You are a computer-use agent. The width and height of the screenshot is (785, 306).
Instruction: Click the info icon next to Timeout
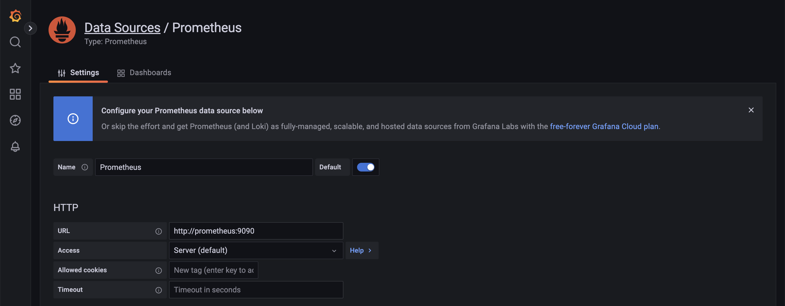[x=158, y=290]
